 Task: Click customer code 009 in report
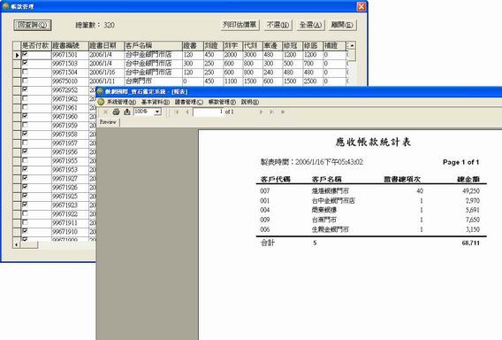[x=265, y=220]
